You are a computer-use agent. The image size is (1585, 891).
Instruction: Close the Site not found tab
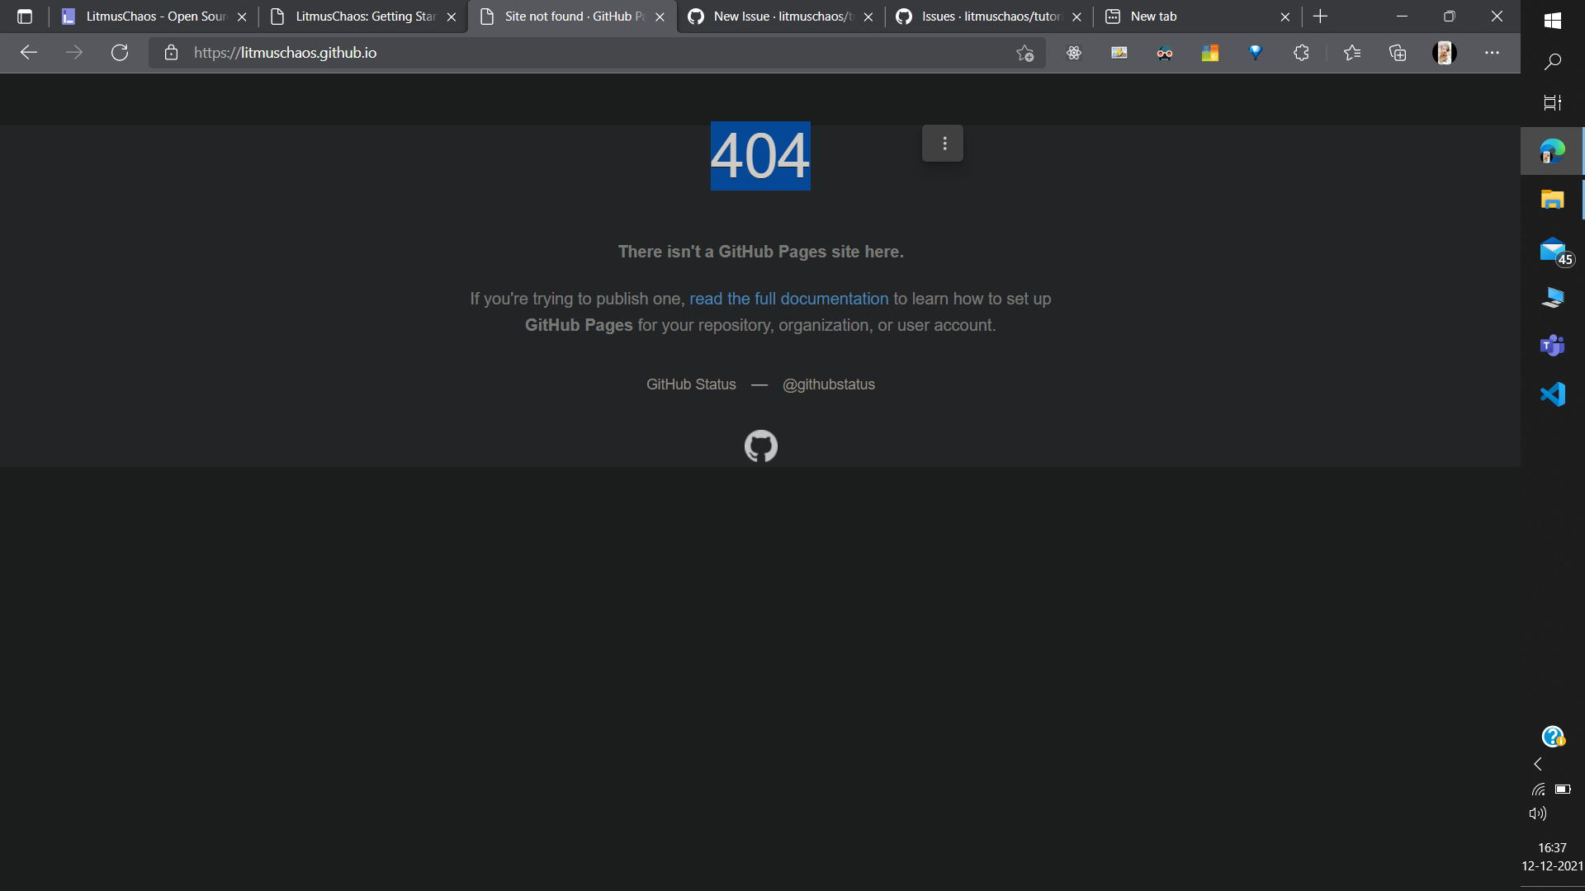pyautogui.click(x=660, y=16)
